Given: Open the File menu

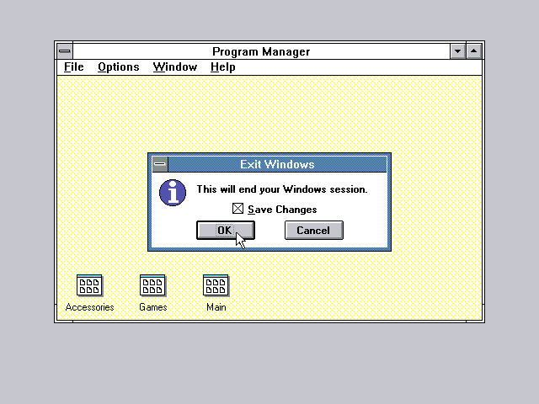Looking at the screenshot, I should [x=74, y=67].
